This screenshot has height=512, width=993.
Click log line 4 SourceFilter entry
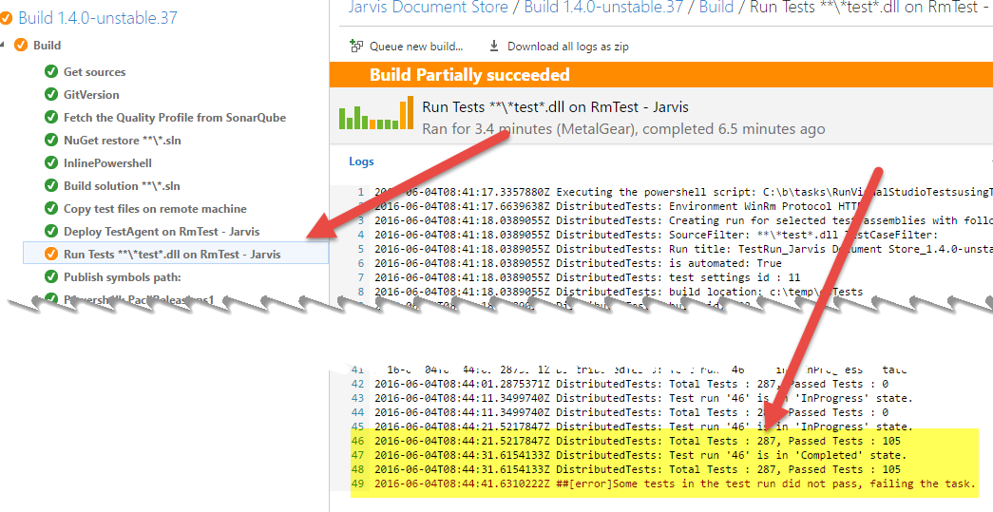click(x=656, y=235)
